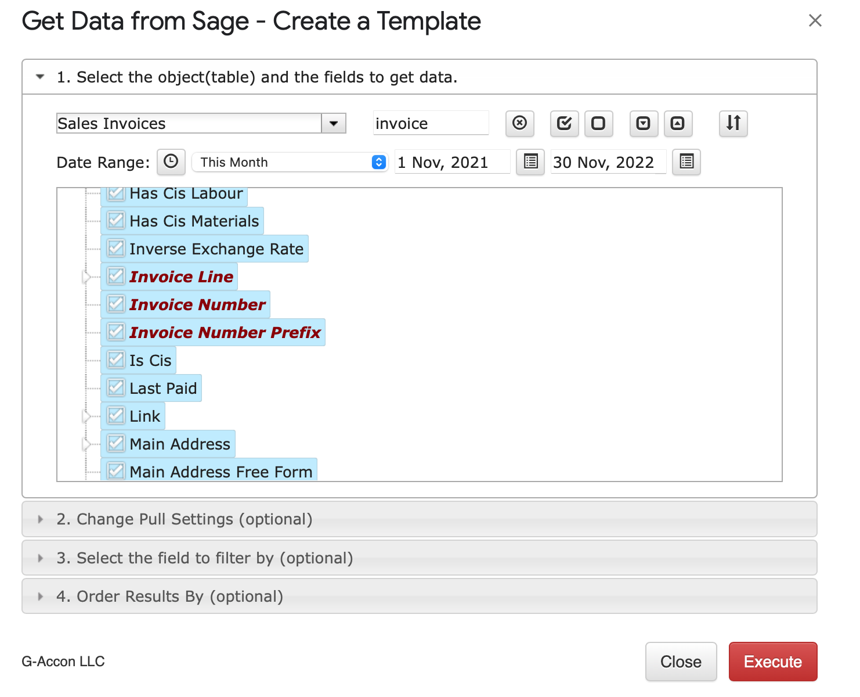Click the clock icon beside Date Range
This screenshot has height=697, width=860.
[x=171, y=161]
